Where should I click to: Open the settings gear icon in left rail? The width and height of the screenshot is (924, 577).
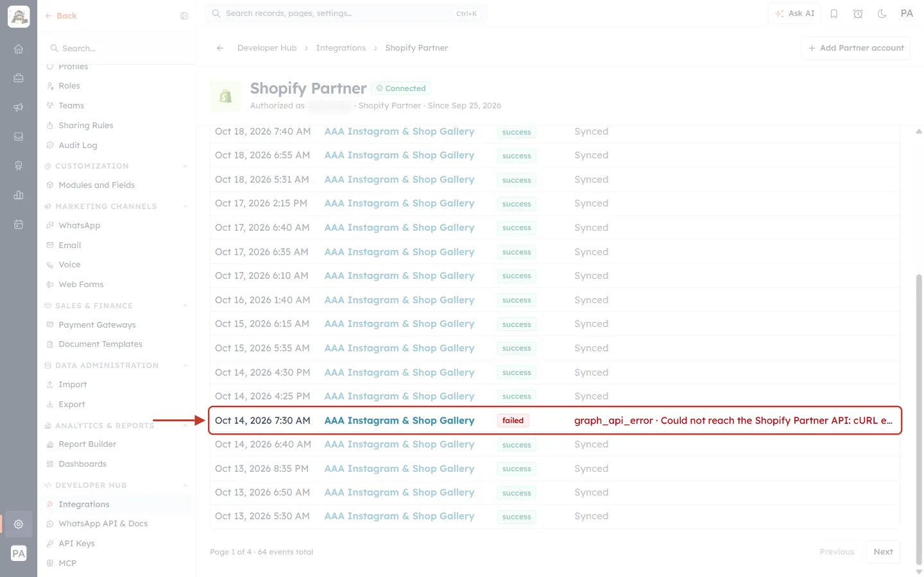click(x=19, y=524)
